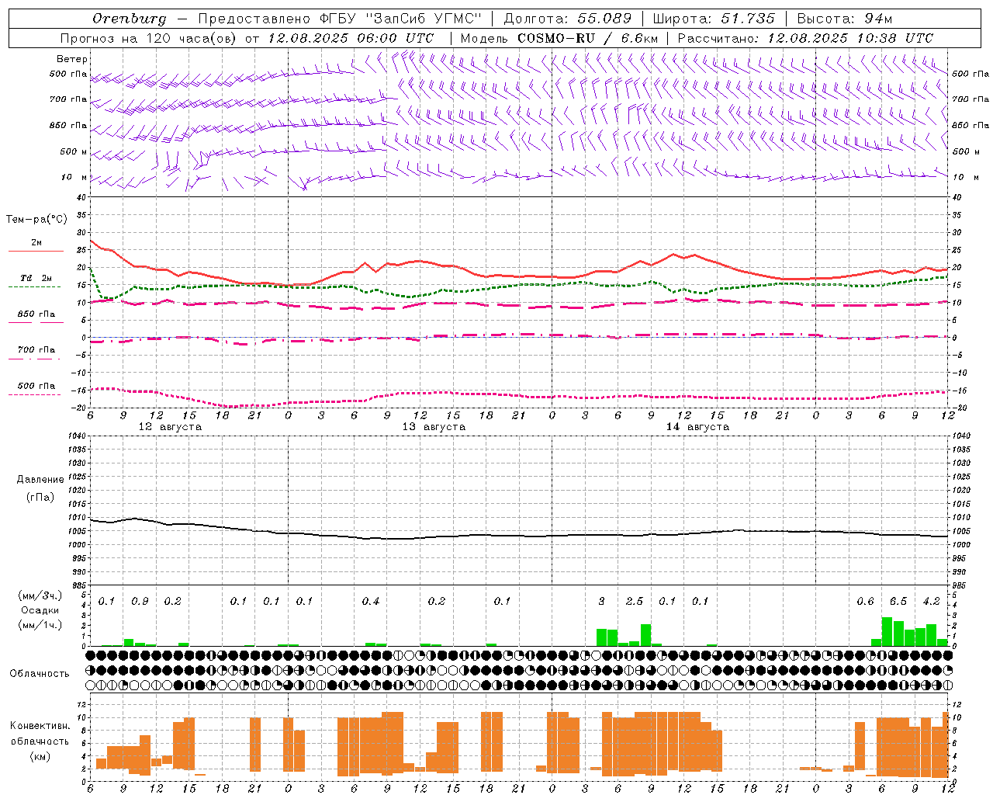The height and width of the screenshot is (795, 993).
Task: Click the 'Ветер' wind panel label
Action: (72, 59)
